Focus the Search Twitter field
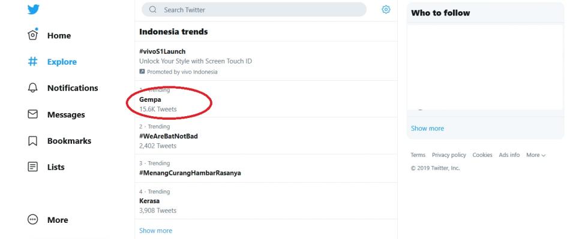Image resolution: width=582 pixels, height=239 pixels. pos(254,10)
